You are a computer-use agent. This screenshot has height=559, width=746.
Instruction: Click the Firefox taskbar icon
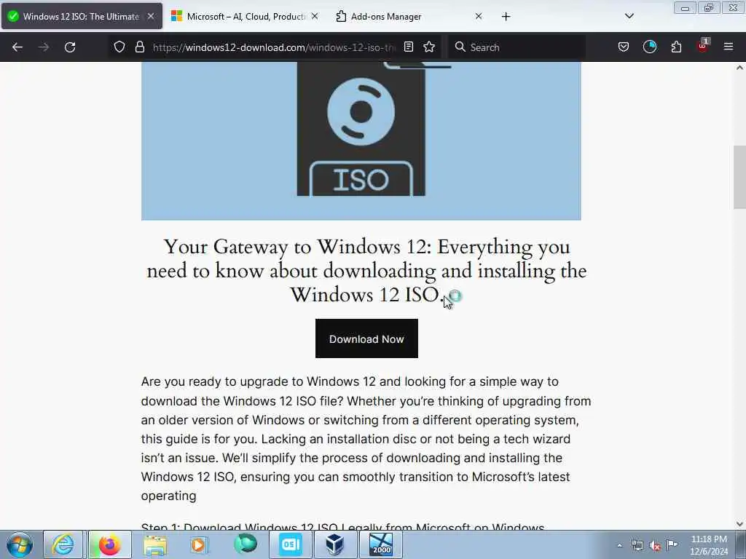click(x=109, y=544)
